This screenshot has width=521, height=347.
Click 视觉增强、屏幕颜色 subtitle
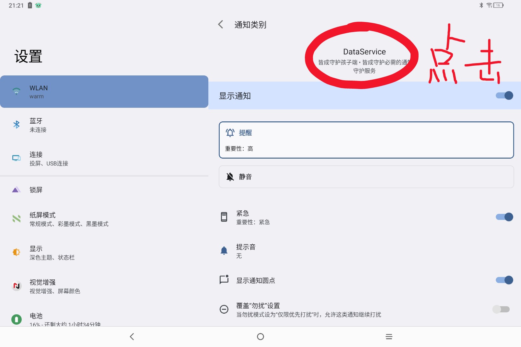click(55, 291)
